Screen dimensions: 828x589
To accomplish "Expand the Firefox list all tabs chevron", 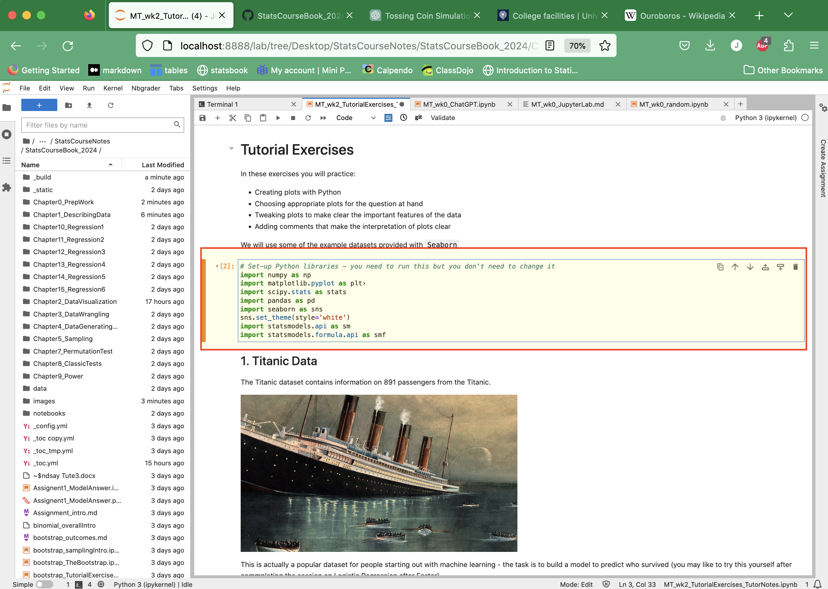I will click(x=788, y=15).
